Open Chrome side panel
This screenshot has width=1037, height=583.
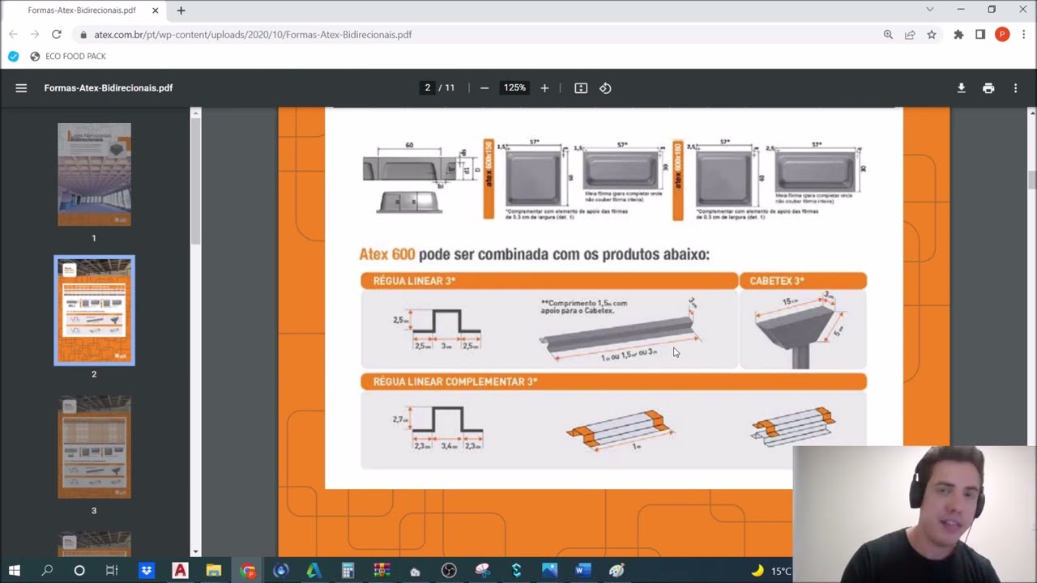[x=980, y=35]
